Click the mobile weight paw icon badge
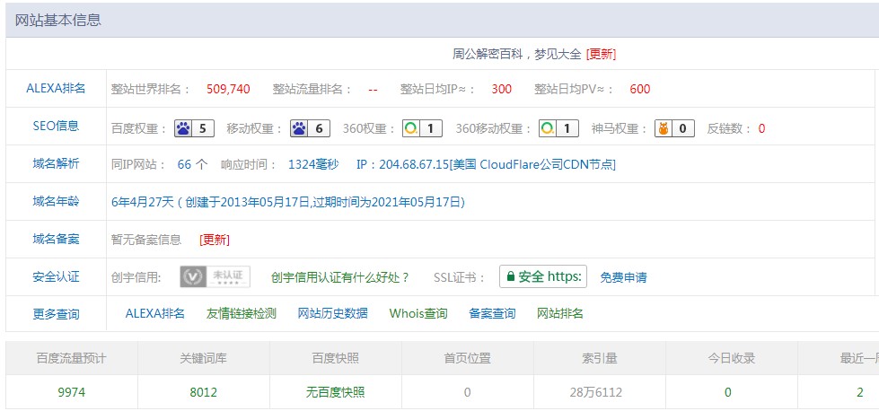The width and height of the screenshot is (879, 411). tap(311, 128)
